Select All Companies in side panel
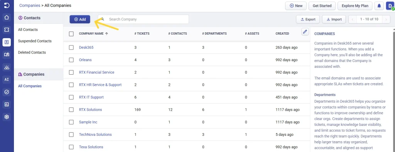395x152 pixels. [x=30, y=86]
